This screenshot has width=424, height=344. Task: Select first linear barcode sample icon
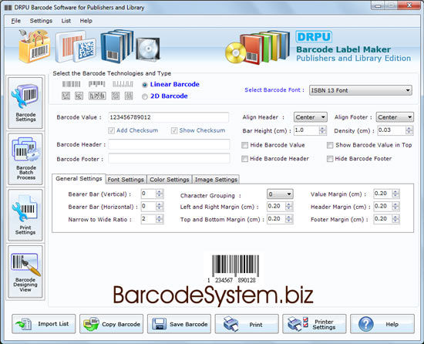(72, 84)
